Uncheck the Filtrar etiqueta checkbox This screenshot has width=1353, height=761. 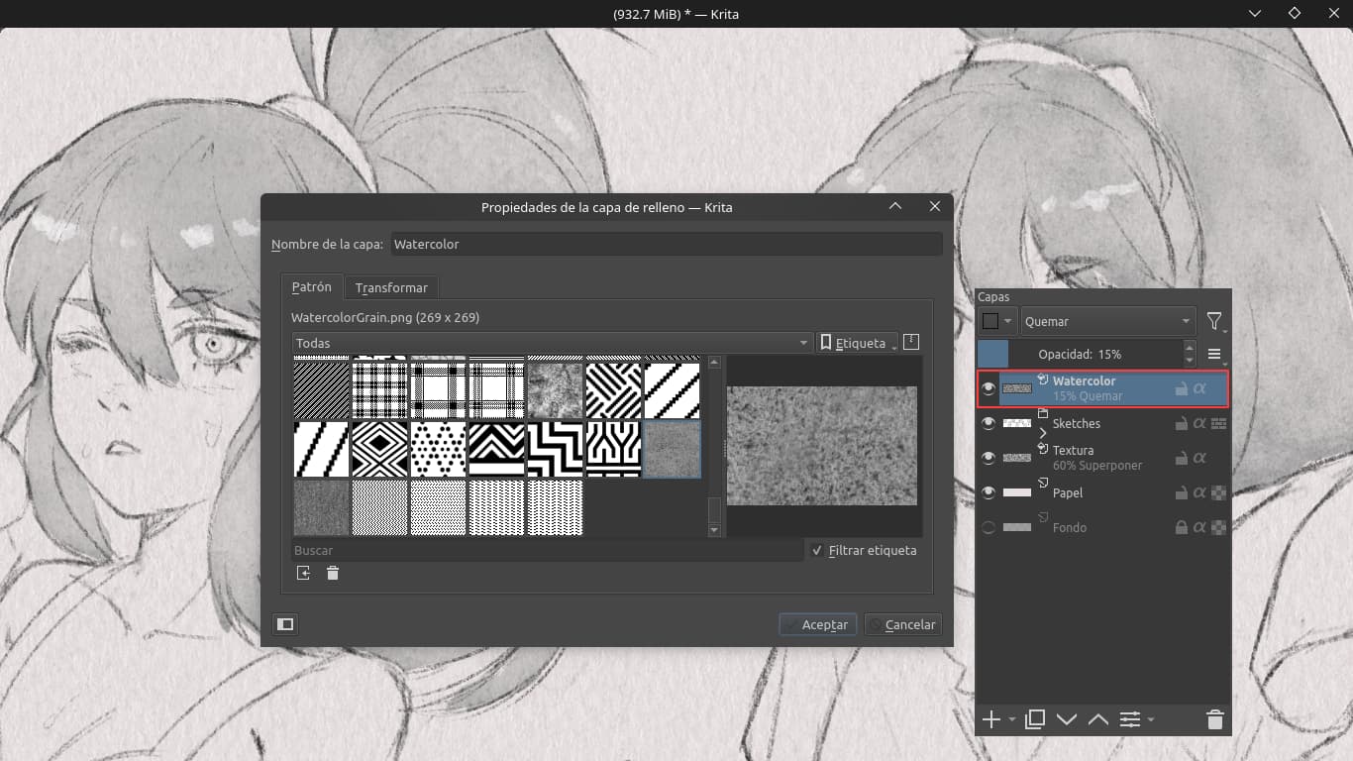[817, 550]
